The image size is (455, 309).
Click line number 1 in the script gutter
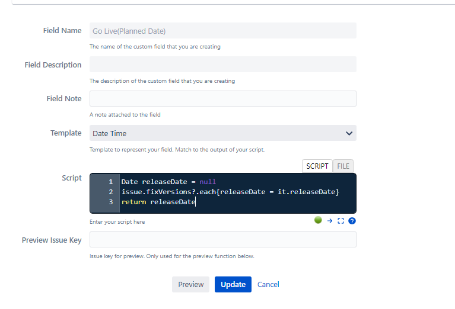110,182
